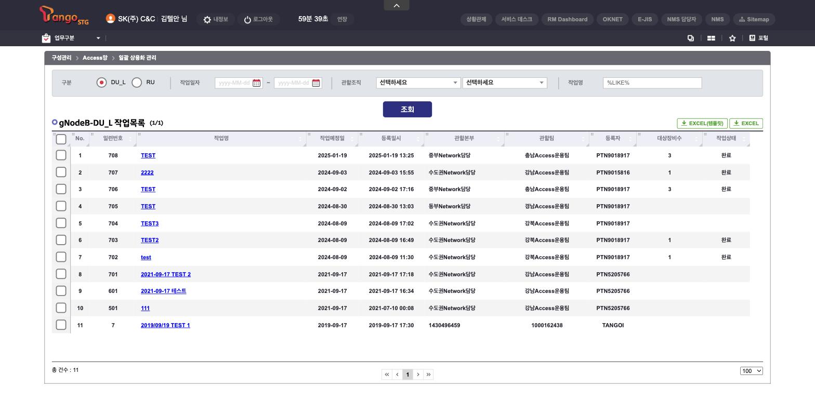This screenshot has height=401, width=815.
Task: Sort by 작업명 column header
Action: pos(221,139)
